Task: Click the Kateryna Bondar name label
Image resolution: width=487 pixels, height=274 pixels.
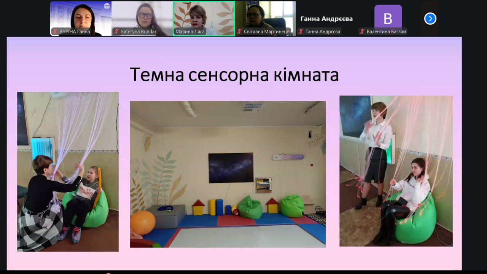Action: 138,32
